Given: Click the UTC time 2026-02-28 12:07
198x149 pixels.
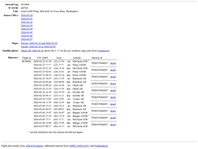Looking at the screenshot, I should click(42, 99).
